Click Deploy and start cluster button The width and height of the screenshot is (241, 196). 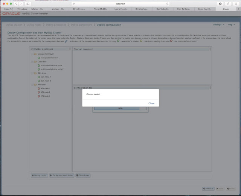tap(62, 175)
